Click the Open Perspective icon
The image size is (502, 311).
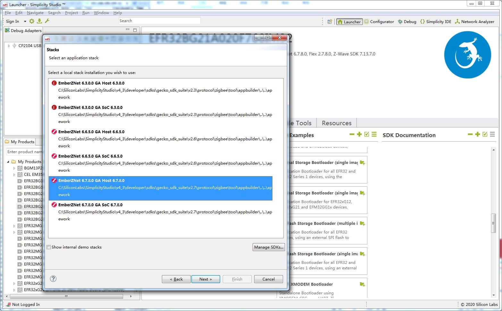(330, 21)
